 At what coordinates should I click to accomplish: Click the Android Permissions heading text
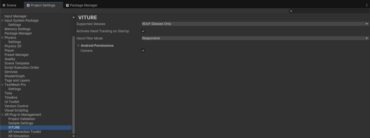point(97,45)
